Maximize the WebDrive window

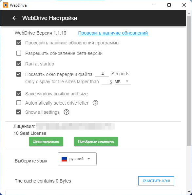(169, 5)
